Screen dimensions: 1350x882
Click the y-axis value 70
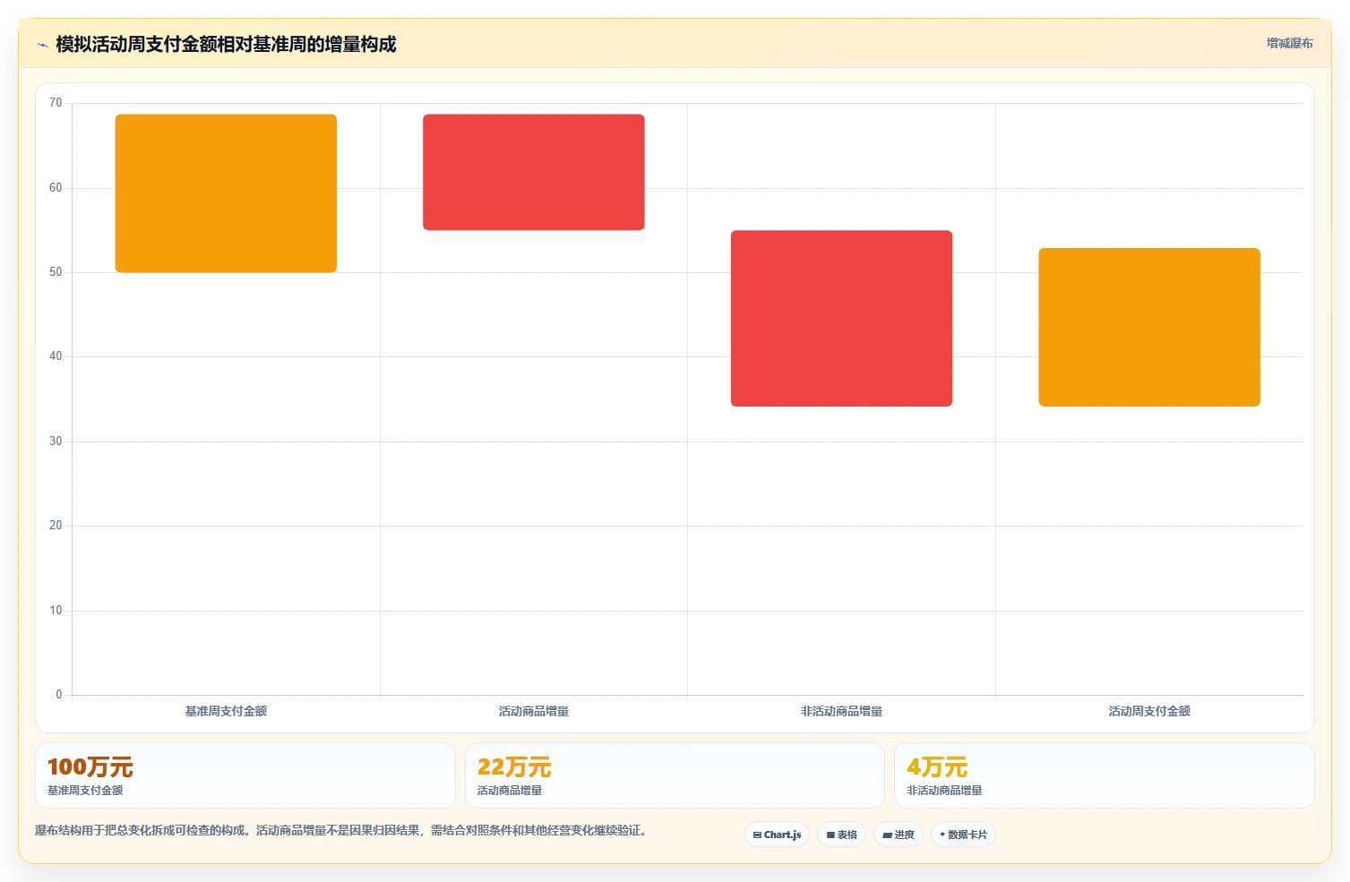pyautogui.click(x=56, y=103)
